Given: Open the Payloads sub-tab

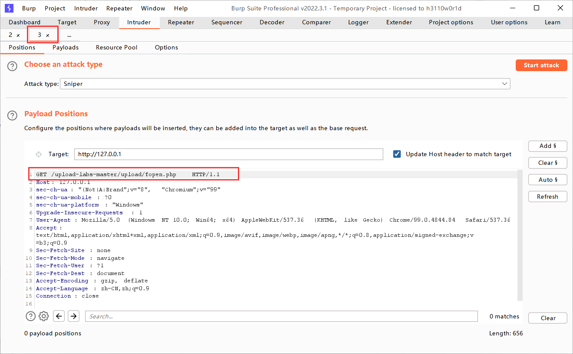Looking at the screenshot, I should pyautogui.click(x=66, y=47).
